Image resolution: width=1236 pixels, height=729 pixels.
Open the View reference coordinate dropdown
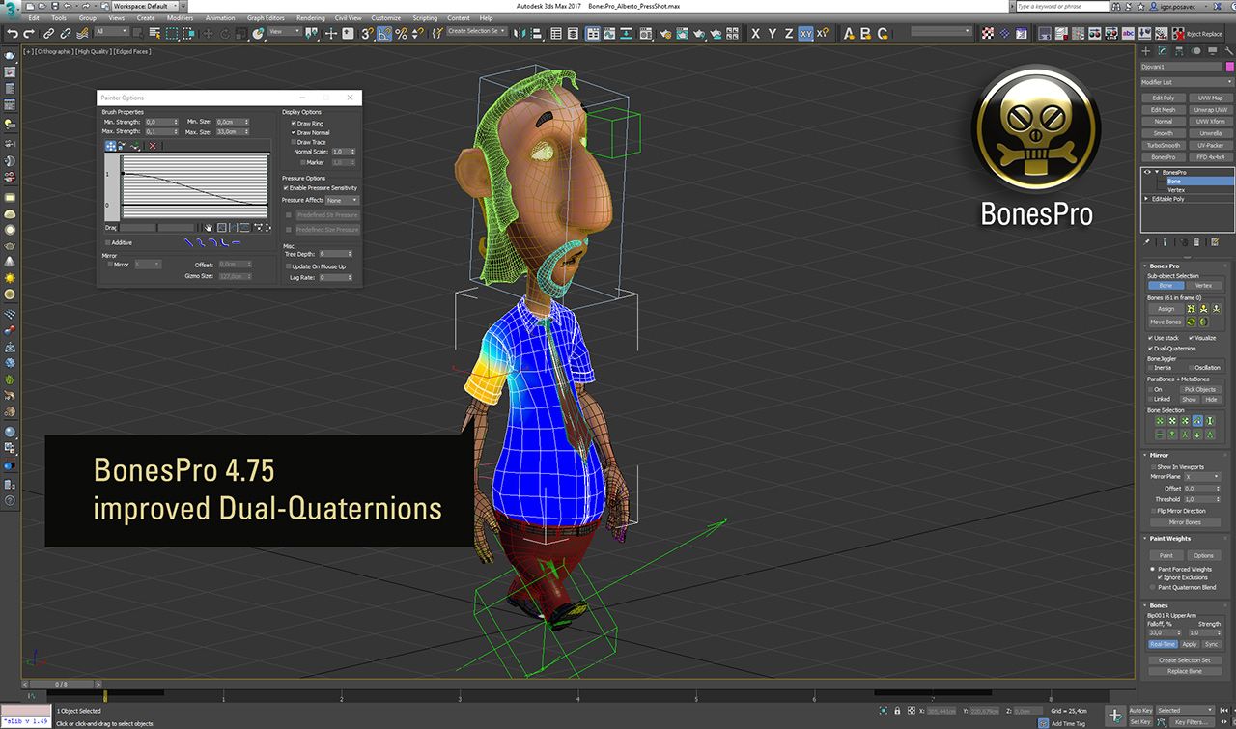pyautogui.click(x=285, y=32)
